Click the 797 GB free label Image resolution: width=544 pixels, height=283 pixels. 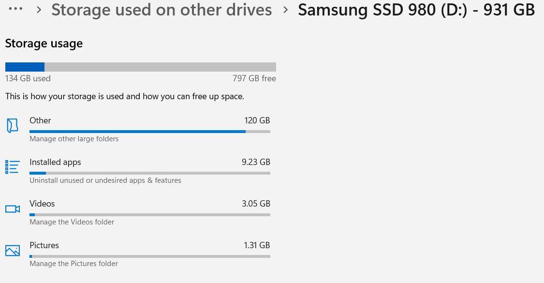pos(254,78)
